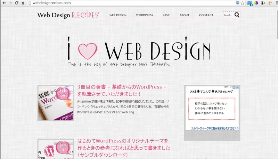Open the browser home page icon
Image resolution: width=278 pixels, height=159 pixels.
[x=23, y=3]
